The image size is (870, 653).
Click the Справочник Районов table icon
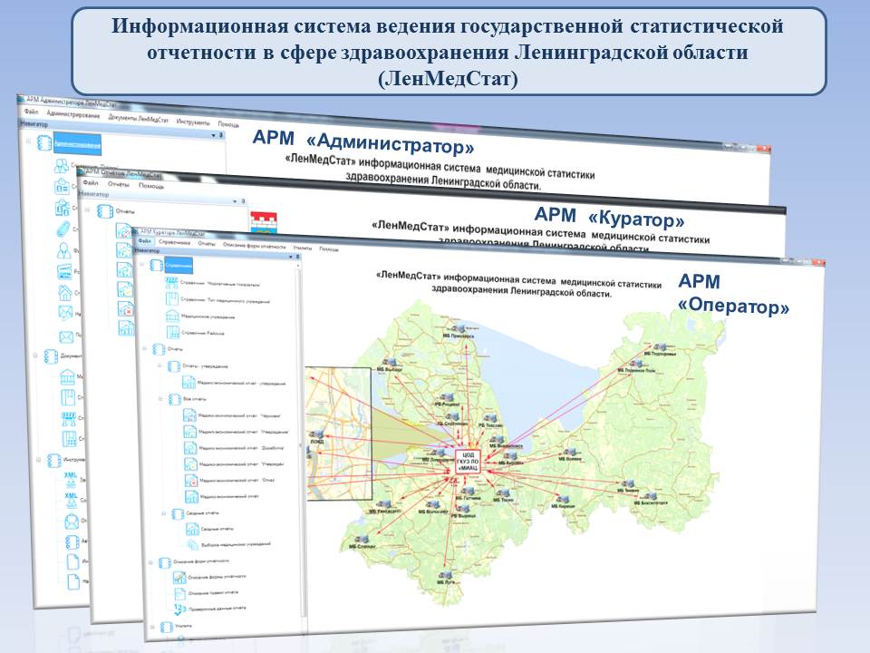coord(172,333)
